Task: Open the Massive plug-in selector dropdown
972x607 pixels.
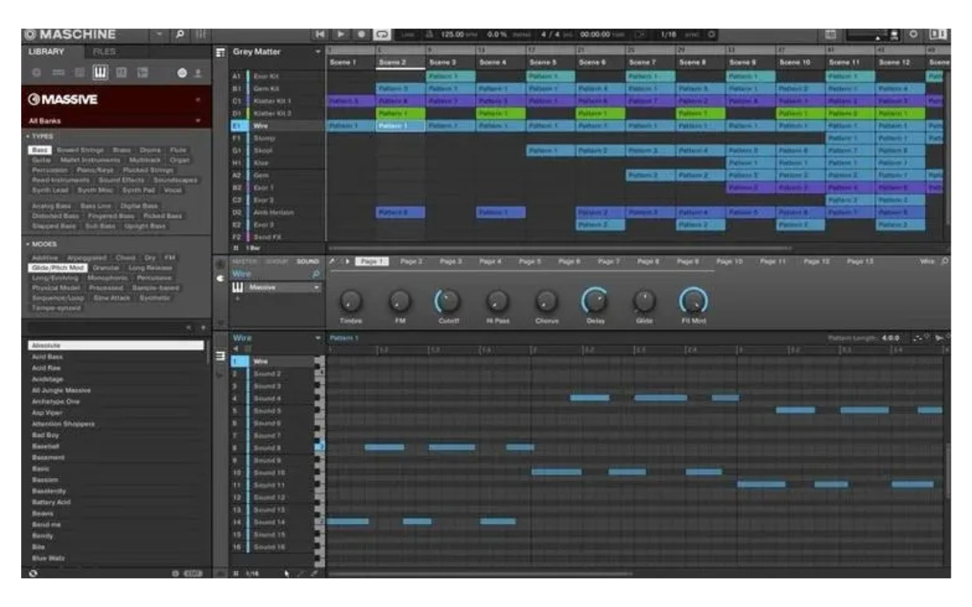Action: tap(317, 287)
